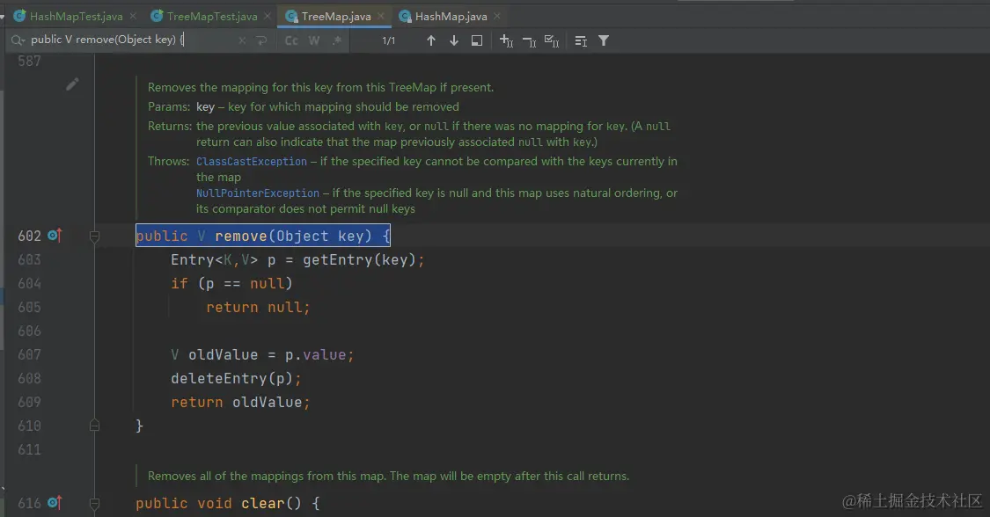990x517 pixels.
Task: Open search filter options
Action: (604, 40)
